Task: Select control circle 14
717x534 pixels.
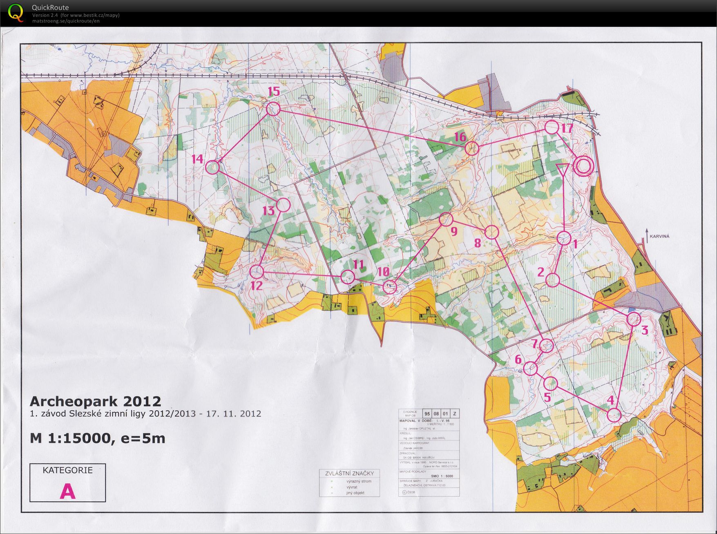Action: (212, 168)
